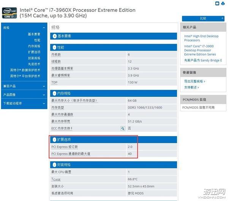Click the 内核数 label
The image size is (228, 201).
(56, 55)
